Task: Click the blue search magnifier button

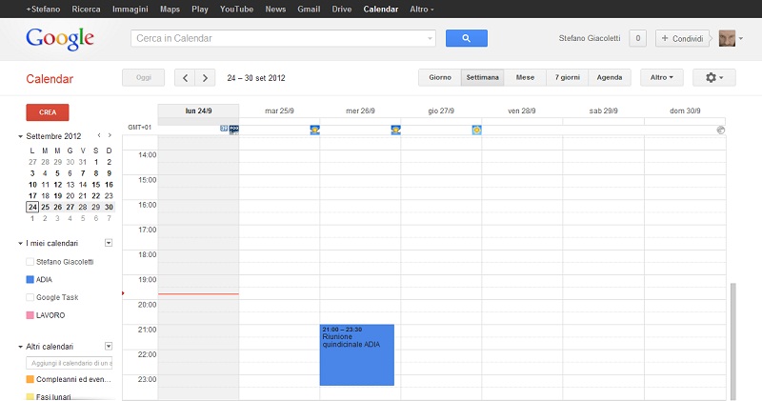Action: tap(466, 38)
